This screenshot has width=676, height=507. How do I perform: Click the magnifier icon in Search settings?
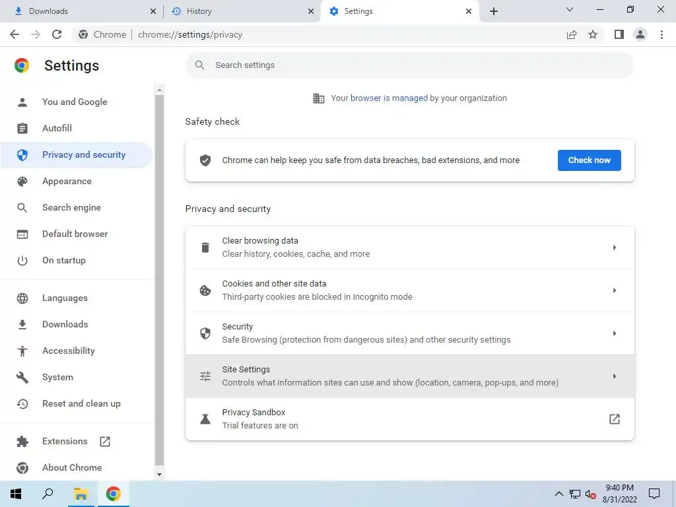[199, 65]
